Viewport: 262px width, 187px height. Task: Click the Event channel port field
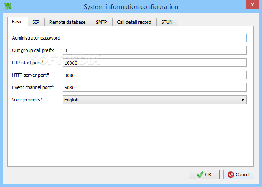[154, 87]
